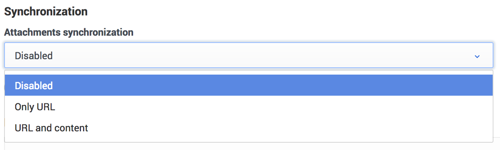Click the Attachments synchronization label
This screenshot has width=500, height=150.
[69, 32]
